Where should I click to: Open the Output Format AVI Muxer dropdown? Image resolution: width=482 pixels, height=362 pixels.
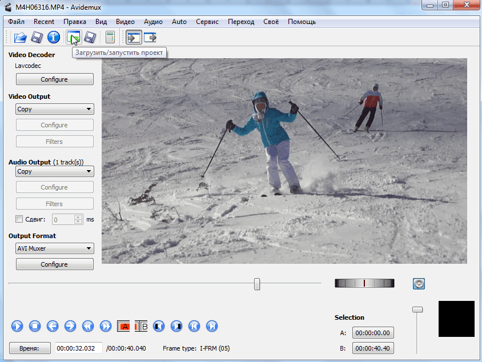click(x=54, y=248)
